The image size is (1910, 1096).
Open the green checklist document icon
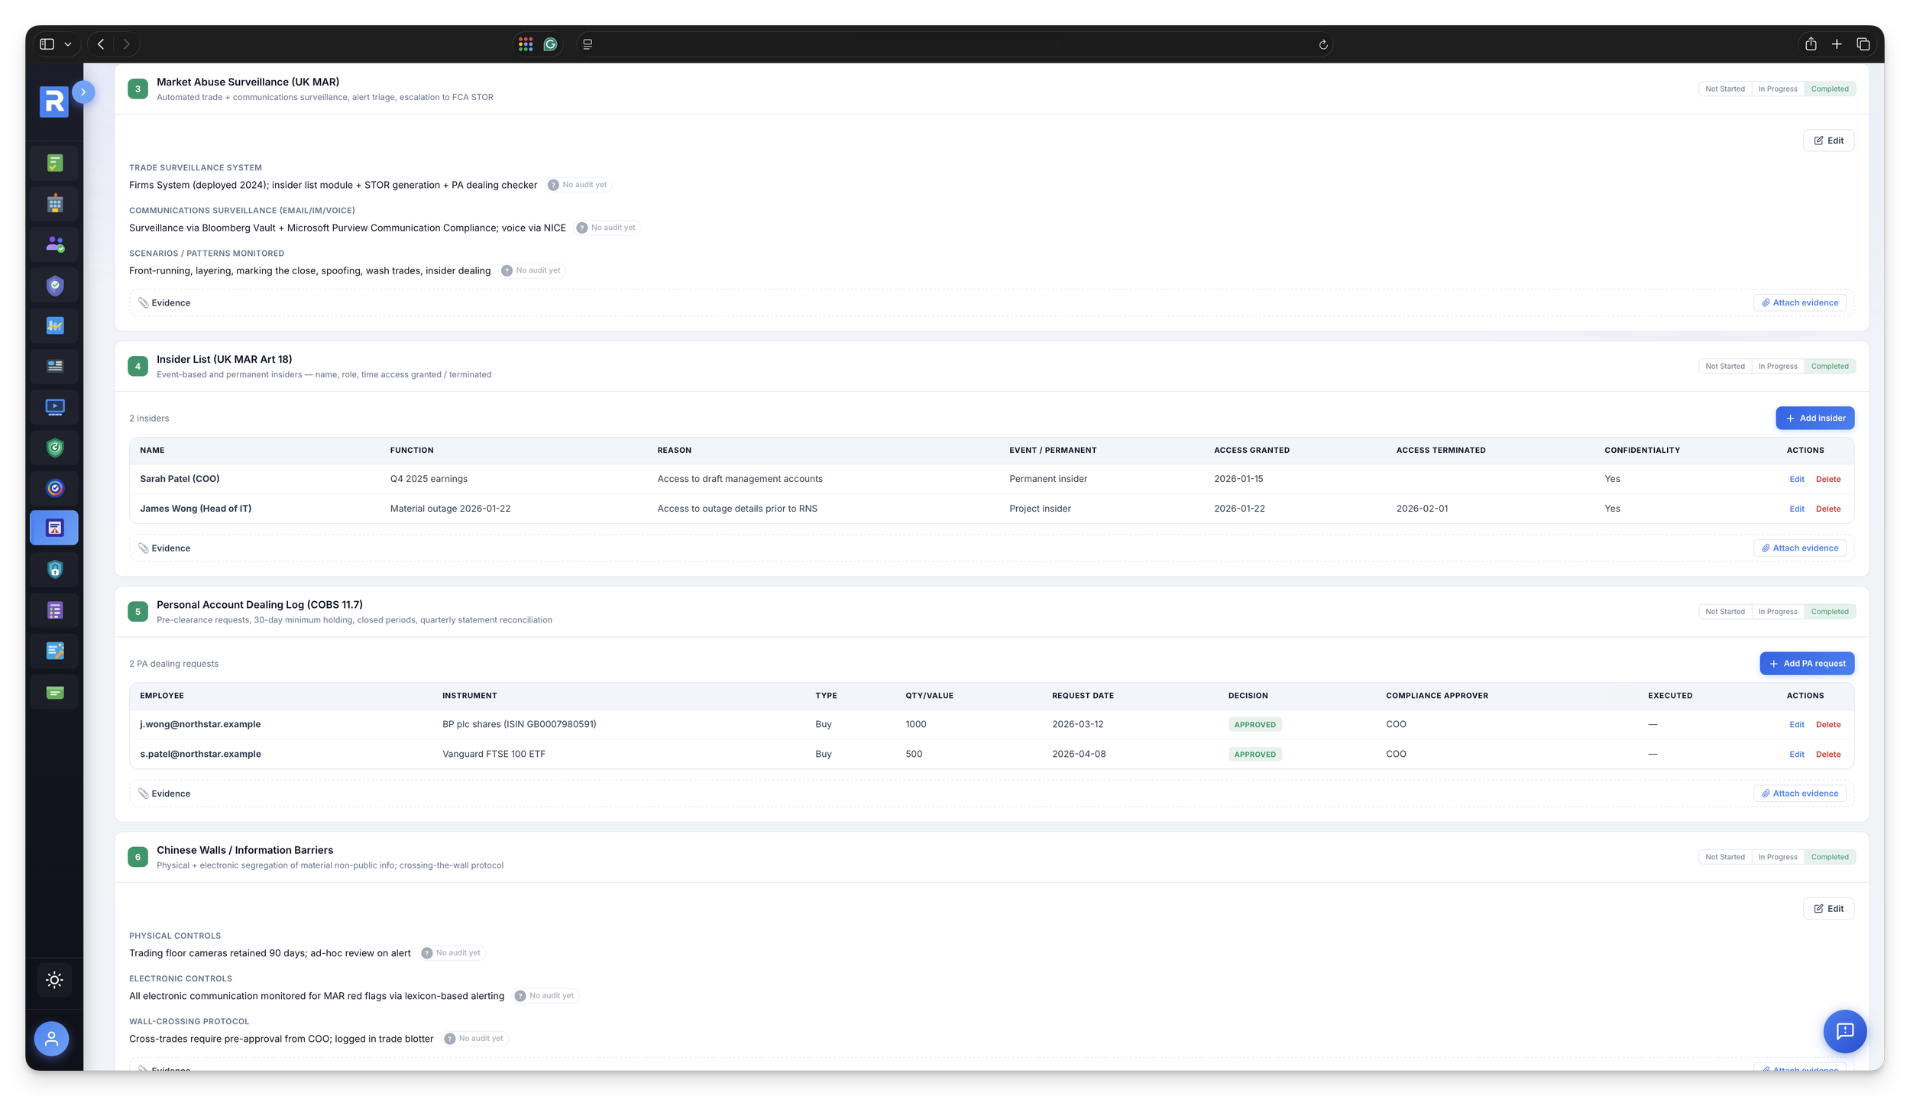coord(54,163)
